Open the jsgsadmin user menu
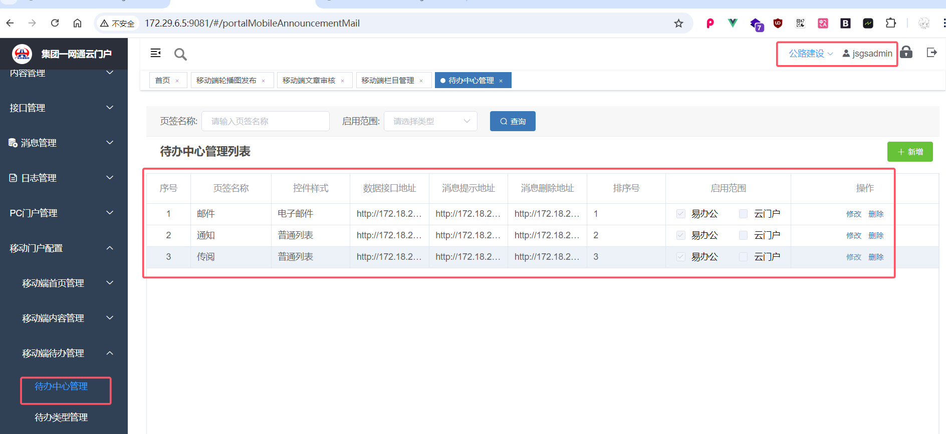Image resolution: width=946 pixels, height=434 pixels. [867, 54]
